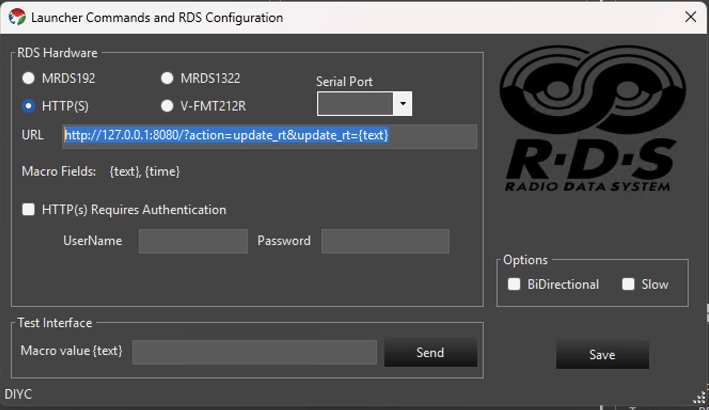709x410 pixels.
Task: Enable HTTP(s) Requires Authentication
Action: point(28,209)
